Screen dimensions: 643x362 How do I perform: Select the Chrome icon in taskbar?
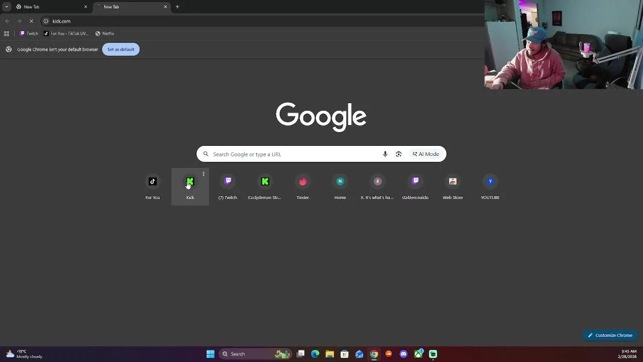374,354
